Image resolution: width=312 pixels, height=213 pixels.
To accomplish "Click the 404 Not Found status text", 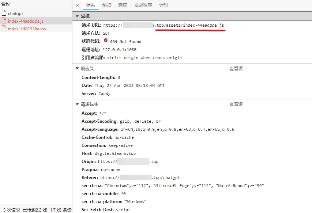I will (125, 42).
